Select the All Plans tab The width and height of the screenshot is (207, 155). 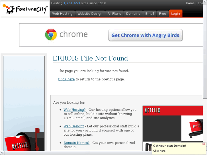(x=114, y=14)
